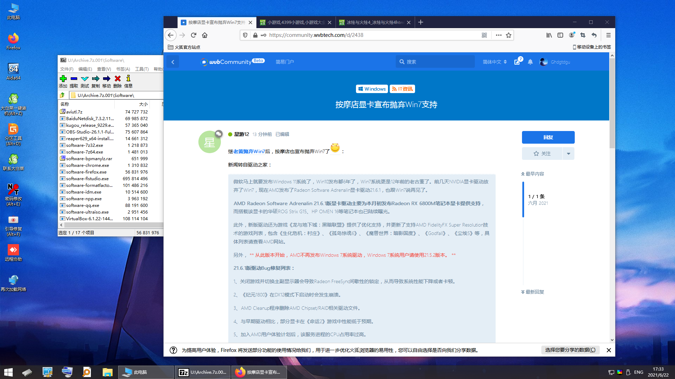Viewport: 675px width, 379px height.
Task: Open File Explorer from taskbar
Action: tap(107, 372)
